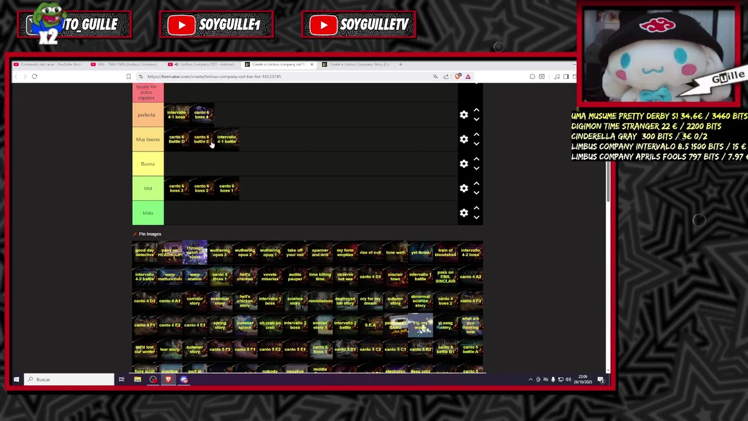Click the share icon in the address bar
This screenshot has width=748, height=421.
pyautogui.click(x=446, y=77)
